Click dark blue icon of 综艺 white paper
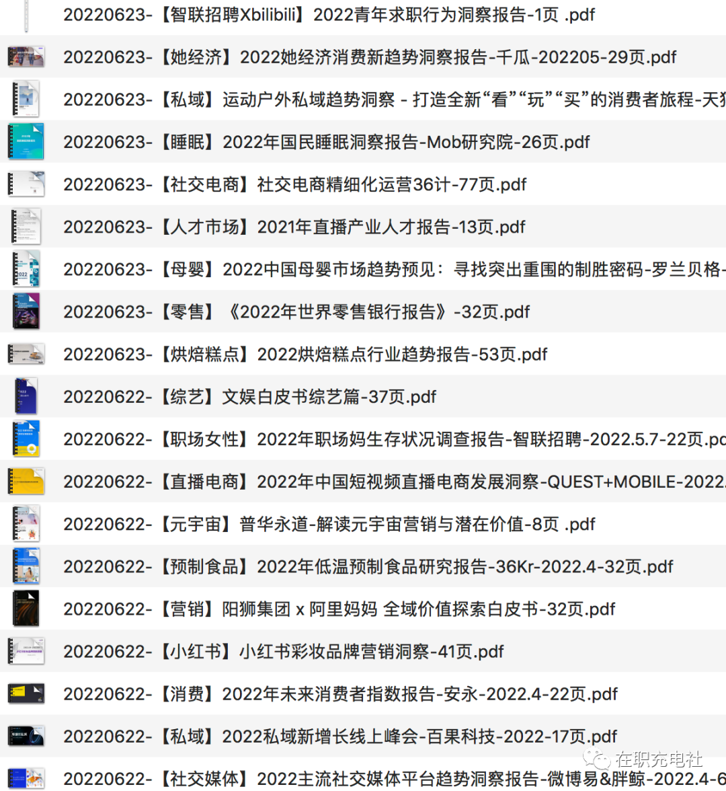 tap(26, 396)
